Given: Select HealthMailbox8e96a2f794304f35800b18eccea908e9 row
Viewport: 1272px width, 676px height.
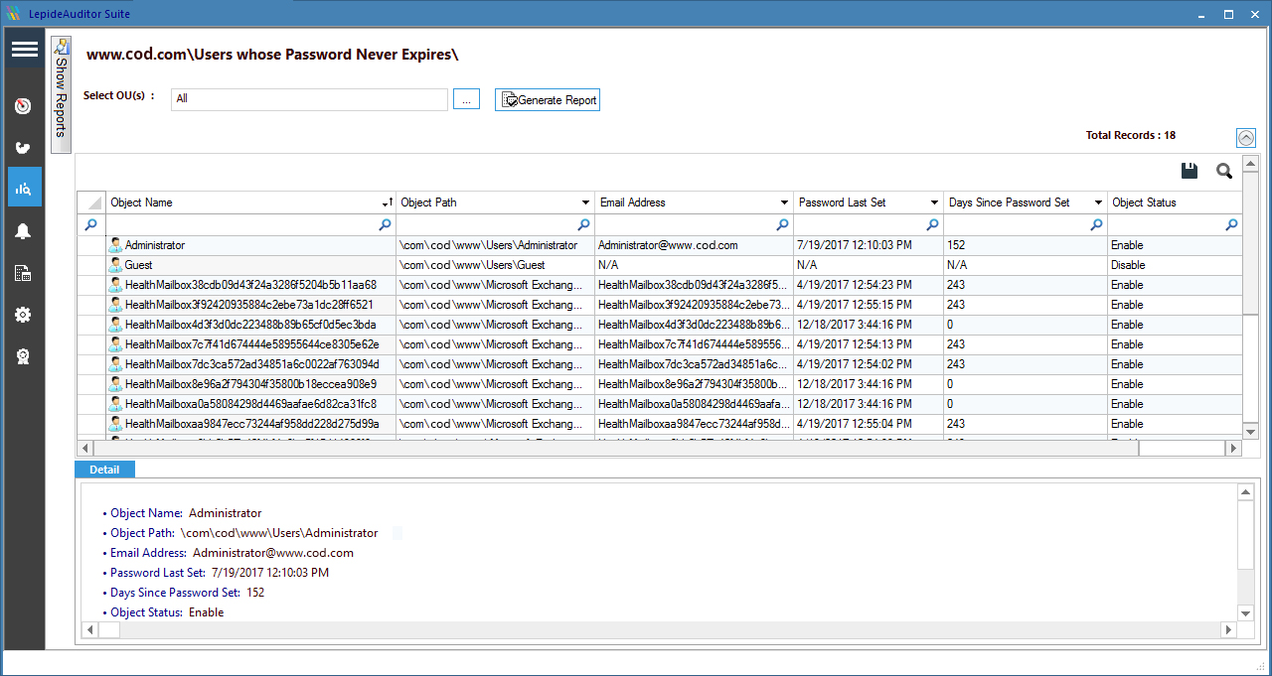Looking at the screenshot, I should tap(660, 384).
